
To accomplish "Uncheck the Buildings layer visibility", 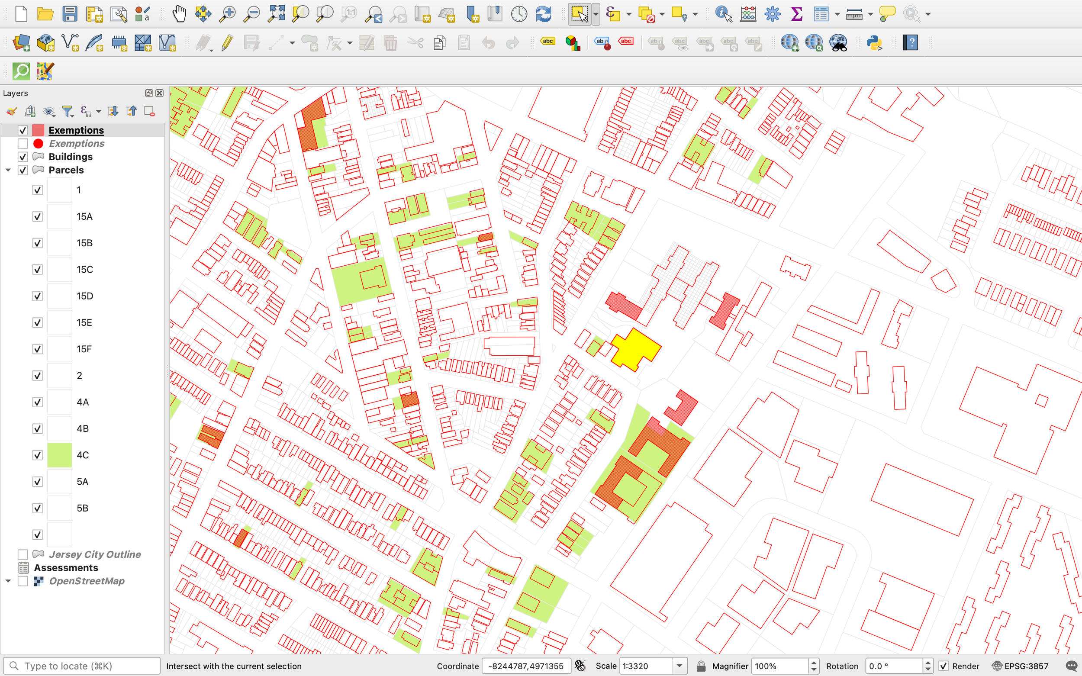I will click(x=23, y=157).
